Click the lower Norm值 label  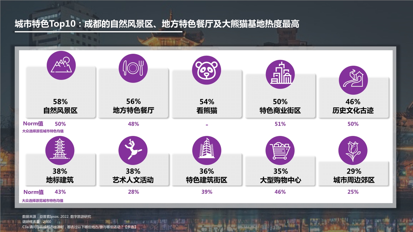33,192
